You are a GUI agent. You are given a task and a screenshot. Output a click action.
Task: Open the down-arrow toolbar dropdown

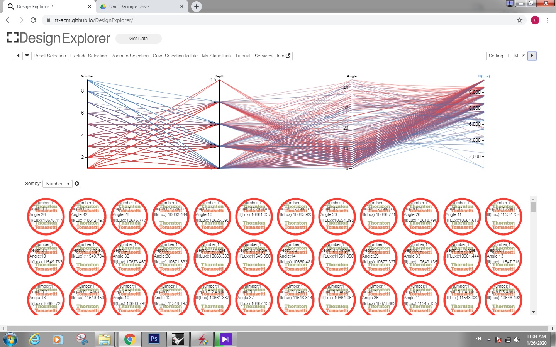pos(27,56)
